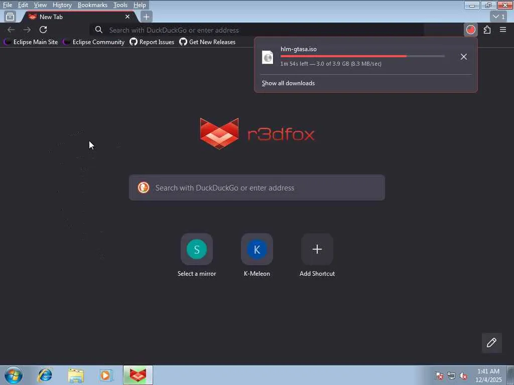Open the File menu
This screenshot has height=385, width=514.
7,5
